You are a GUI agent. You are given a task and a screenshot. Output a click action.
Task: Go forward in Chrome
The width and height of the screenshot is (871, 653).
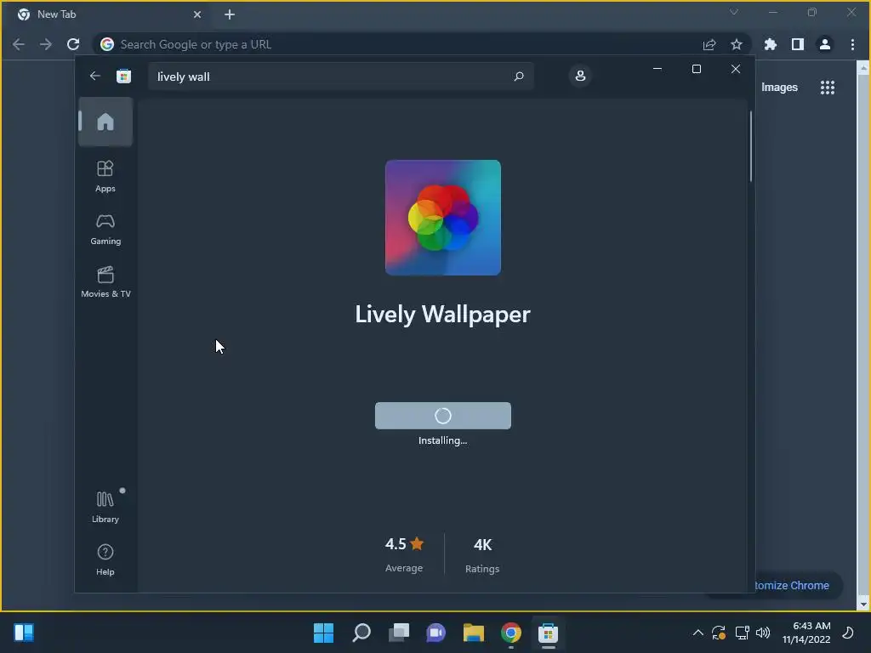coord(46,44)
